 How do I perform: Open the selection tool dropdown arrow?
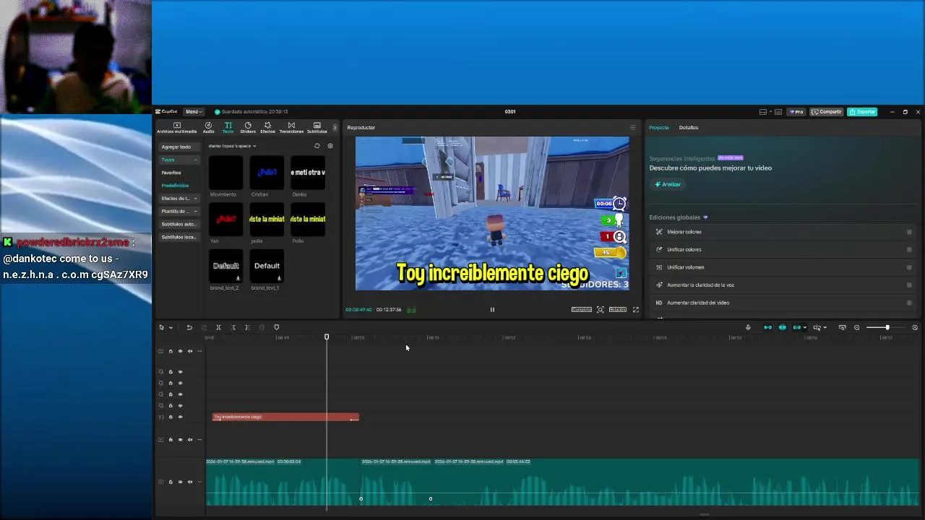tap(171, 328)
